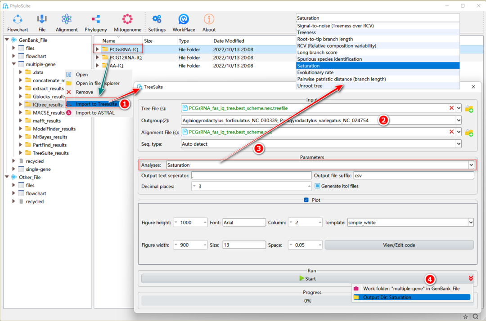Click the Output text separator field
This screenshot has height=321, width=486.
tap(252, 175)
